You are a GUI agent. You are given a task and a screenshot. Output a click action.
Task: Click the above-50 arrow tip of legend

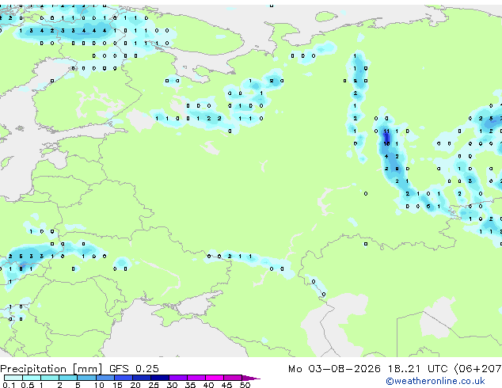point(251,378)
